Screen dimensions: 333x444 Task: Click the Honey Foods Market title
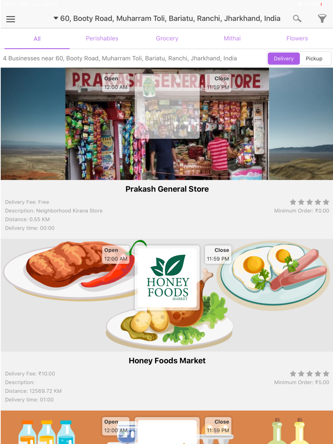(167, 361)
